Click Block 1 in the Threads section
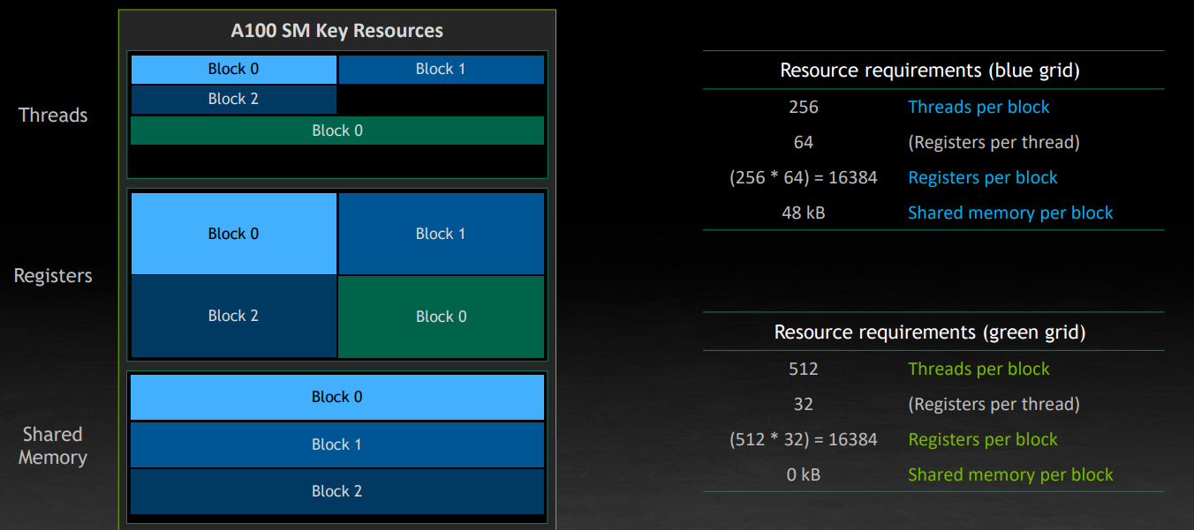This screenshot has height=530, width=1194. (x=440, y=69)
